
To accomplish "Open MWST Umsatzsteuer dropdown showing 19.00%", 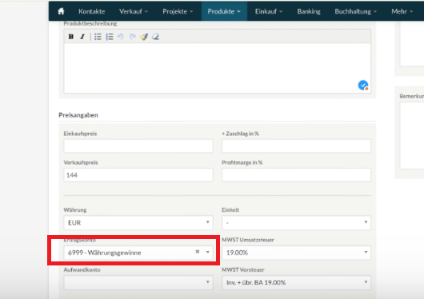I will click(296, 253).
